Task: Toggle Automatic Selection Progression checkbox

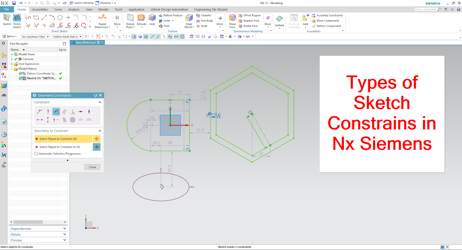Action: [x=36, y=154]
